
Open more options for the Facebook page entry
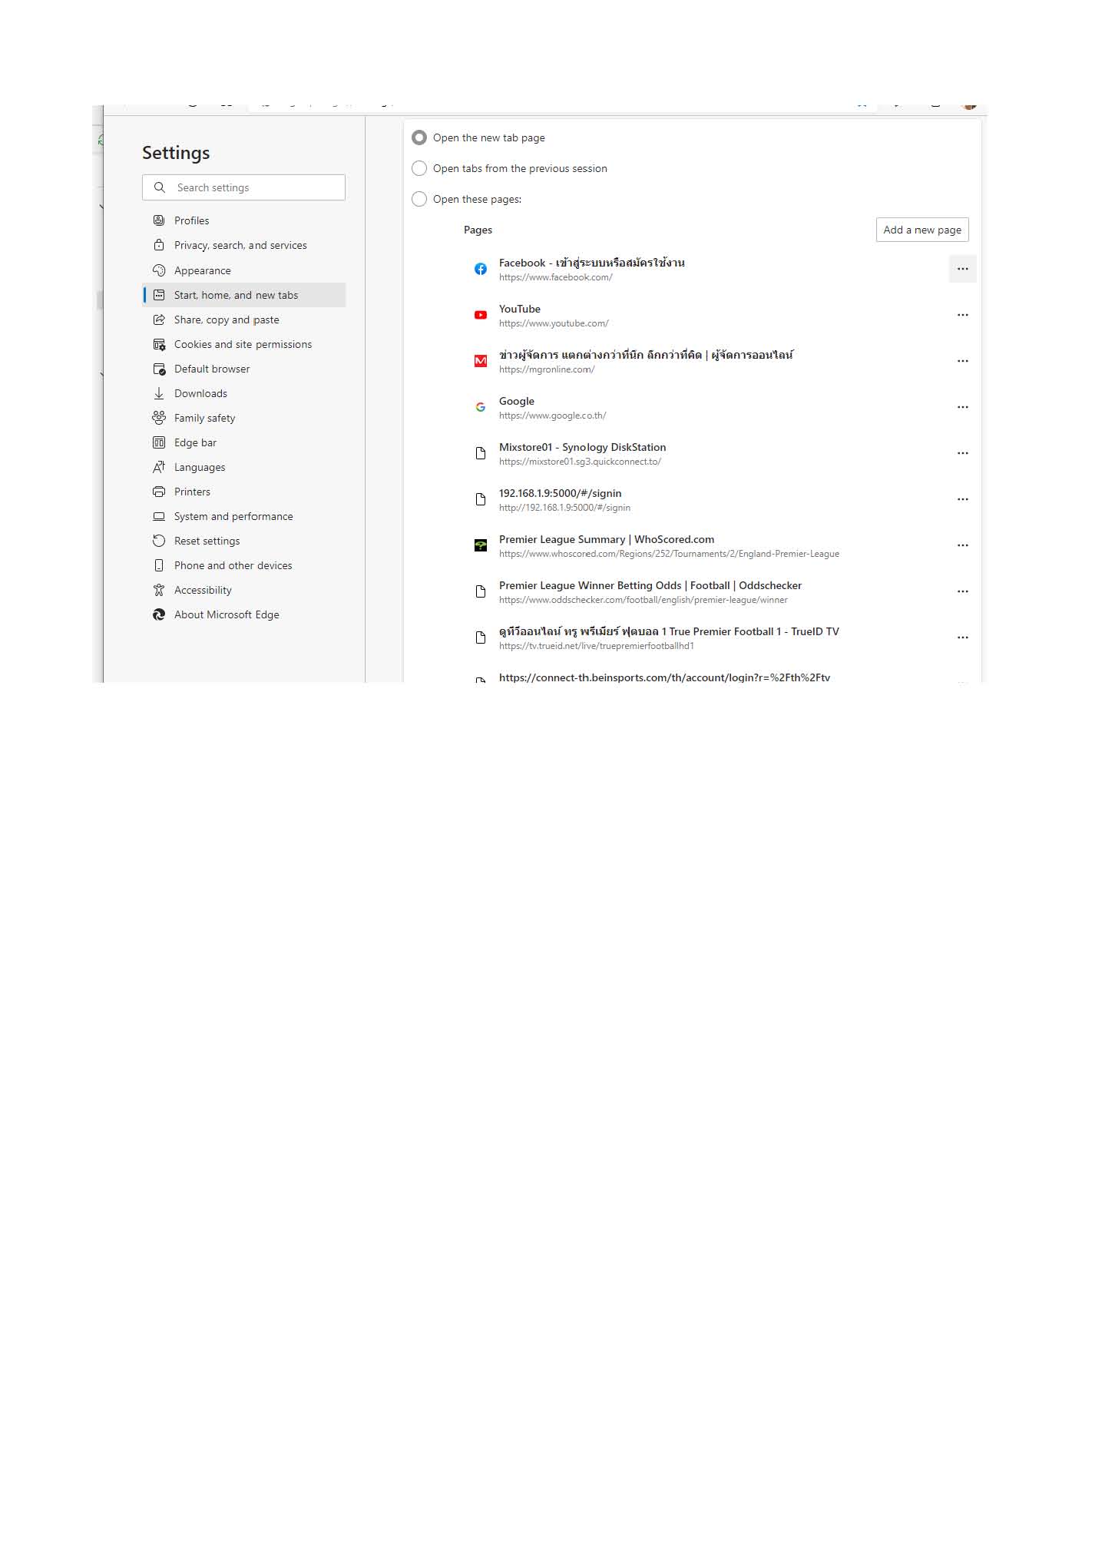pos(962,269)
